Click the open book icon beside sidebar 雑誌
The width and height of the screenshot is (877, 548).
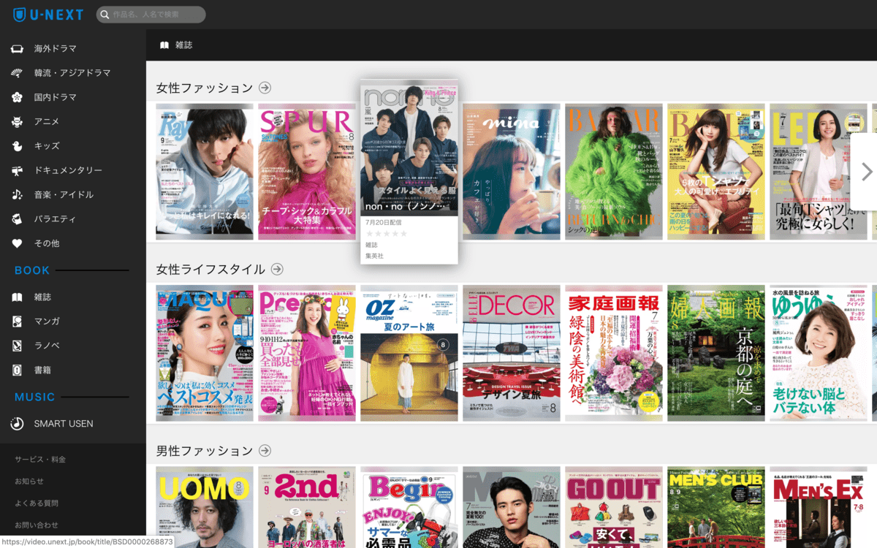point(17,297)
